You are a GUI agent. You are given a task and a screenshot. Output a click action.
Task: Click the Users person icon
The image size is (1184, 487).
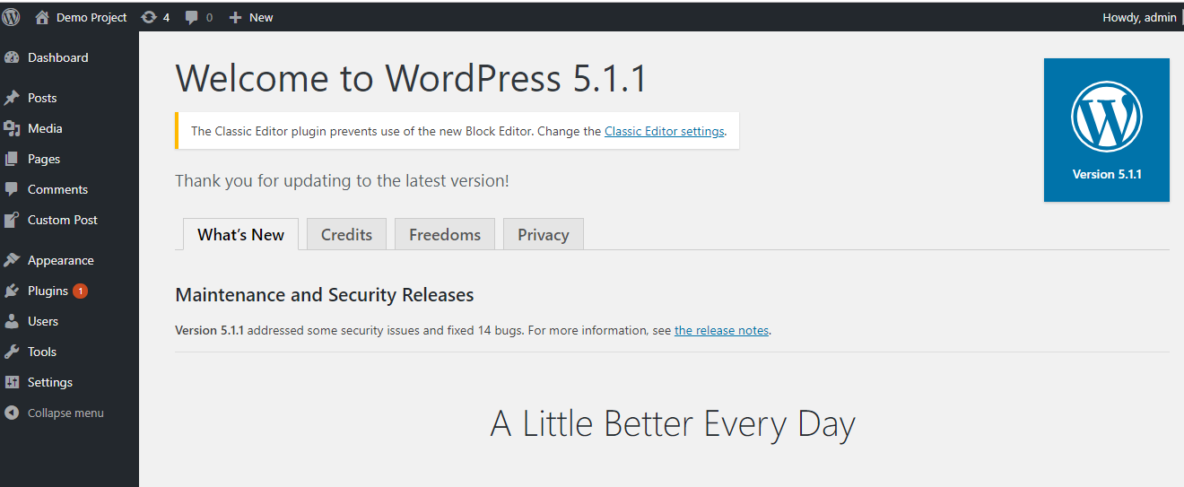[12, 321]
